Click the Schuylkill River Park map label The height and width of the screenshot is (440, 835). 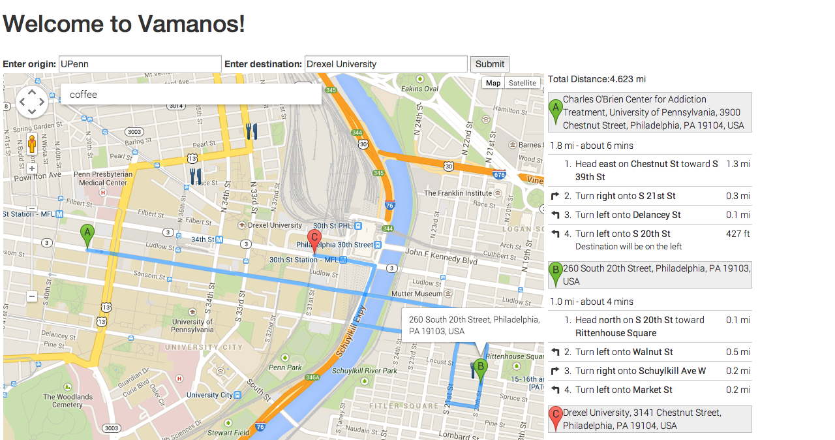pos(365,371)
